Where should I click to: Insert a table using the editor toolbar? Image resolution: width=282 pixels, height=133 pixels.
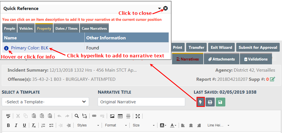120,116
